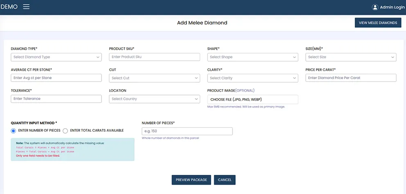Click the Quantity Input Method label
The width and height of the screenshot is (406, 194).
34,123
